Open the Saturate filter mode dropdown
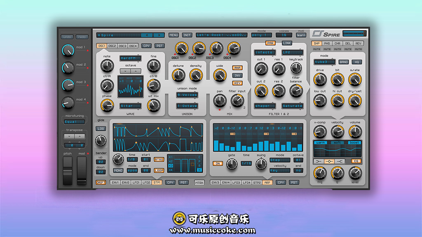The image size is (422, 237). (292, 106)
